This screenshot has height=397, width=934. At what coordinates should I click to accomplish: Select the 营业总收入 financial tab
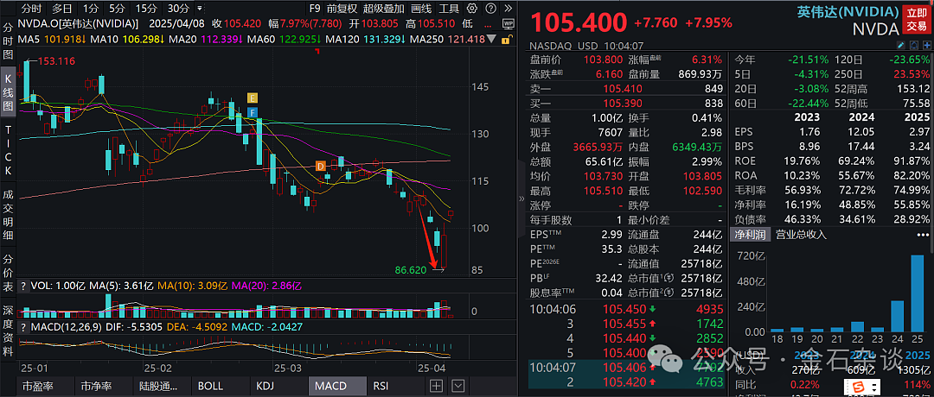coord(801,234)
